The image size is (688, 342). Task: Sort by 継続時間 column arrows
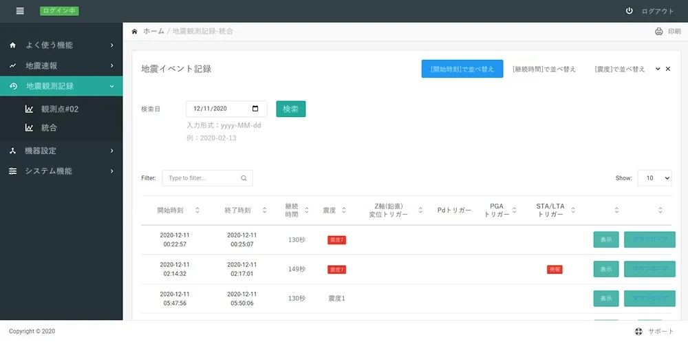pos(306,211)
